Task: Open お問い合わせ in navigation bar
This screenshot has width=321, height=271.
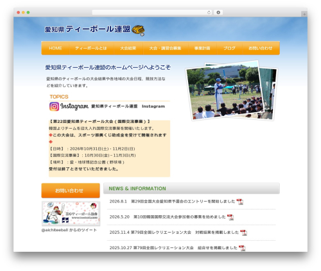Action: pyautogui.click(x=261, y=48)
